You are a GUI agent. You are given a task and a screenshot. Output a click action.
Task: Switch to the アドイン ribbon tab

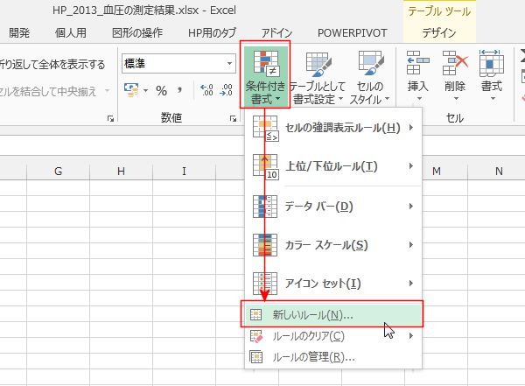click(276, 33)
